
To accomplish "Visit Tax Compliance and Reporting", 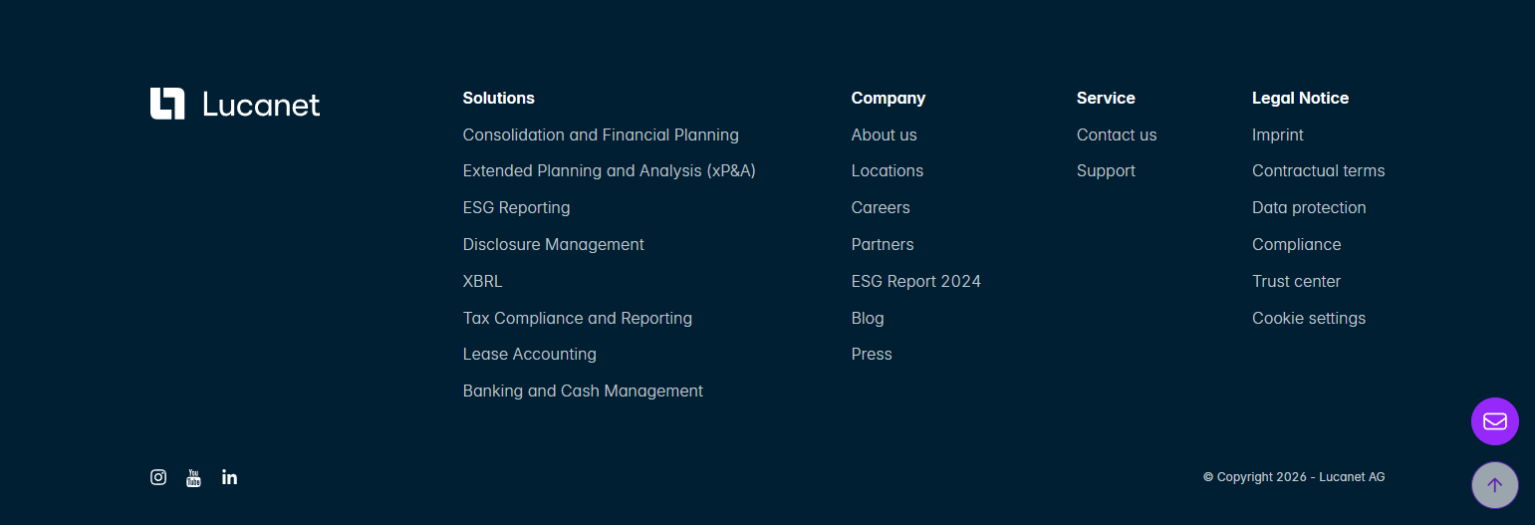I will tap(577, 319).
